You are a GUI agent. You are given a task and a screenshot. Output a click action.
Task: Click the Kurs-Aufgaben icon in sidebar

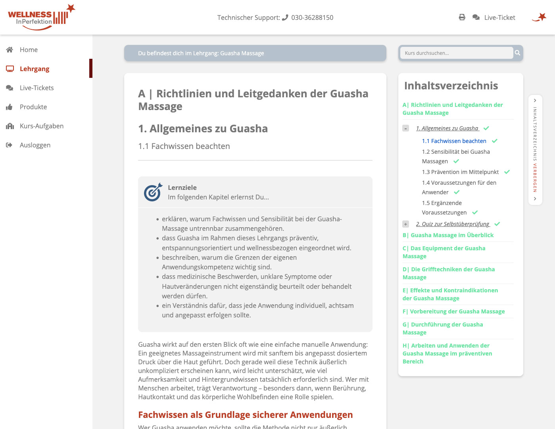(x=10, y=126)
